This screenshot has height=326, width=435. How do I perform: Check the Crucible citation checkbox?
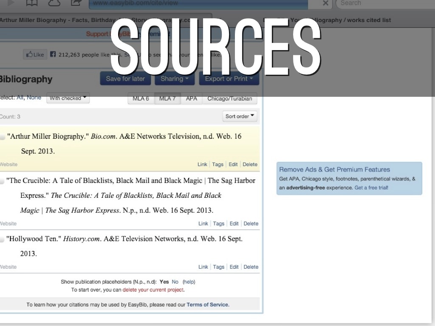(x=2, y=181)
